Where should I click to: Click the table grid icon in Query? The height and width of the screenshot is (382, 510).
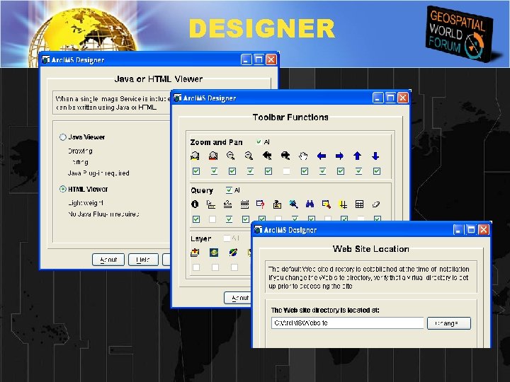(359, 204)
